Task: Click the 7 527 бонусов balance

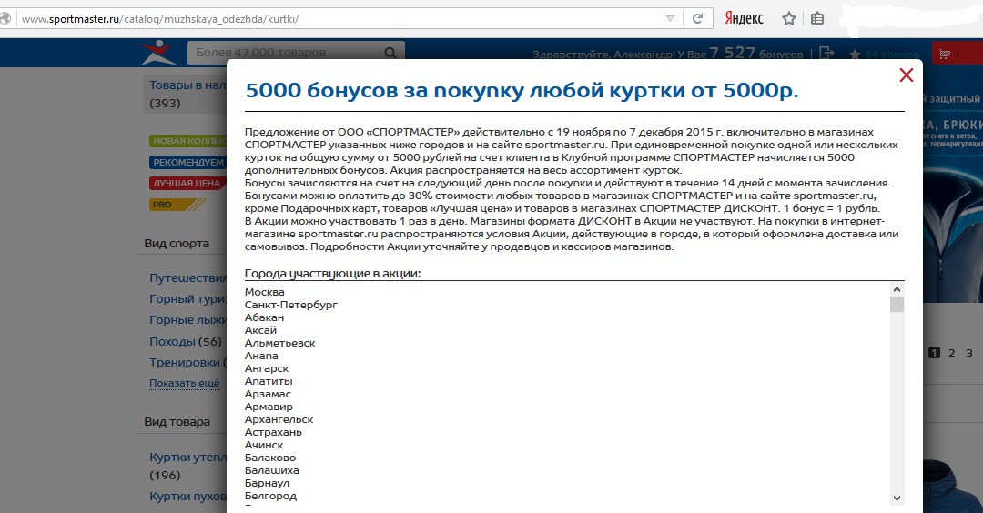Action: point(756,54)
